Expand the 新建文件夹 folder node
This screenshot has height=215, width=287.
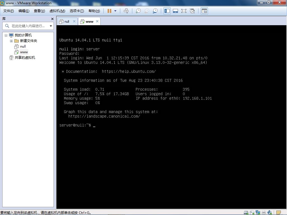[11, 41]
